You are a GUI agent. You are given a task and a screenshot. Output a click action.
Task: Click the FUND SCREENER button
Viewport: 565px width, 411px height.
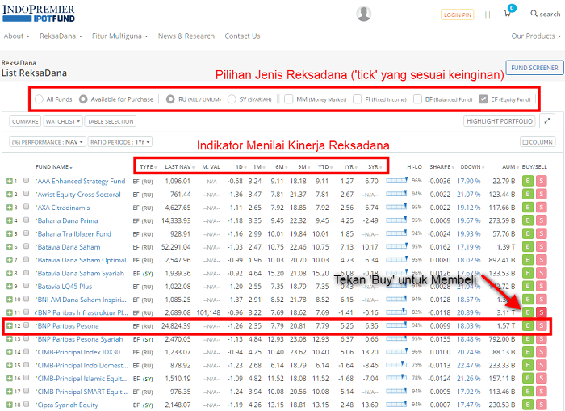(x=534, y=68)
